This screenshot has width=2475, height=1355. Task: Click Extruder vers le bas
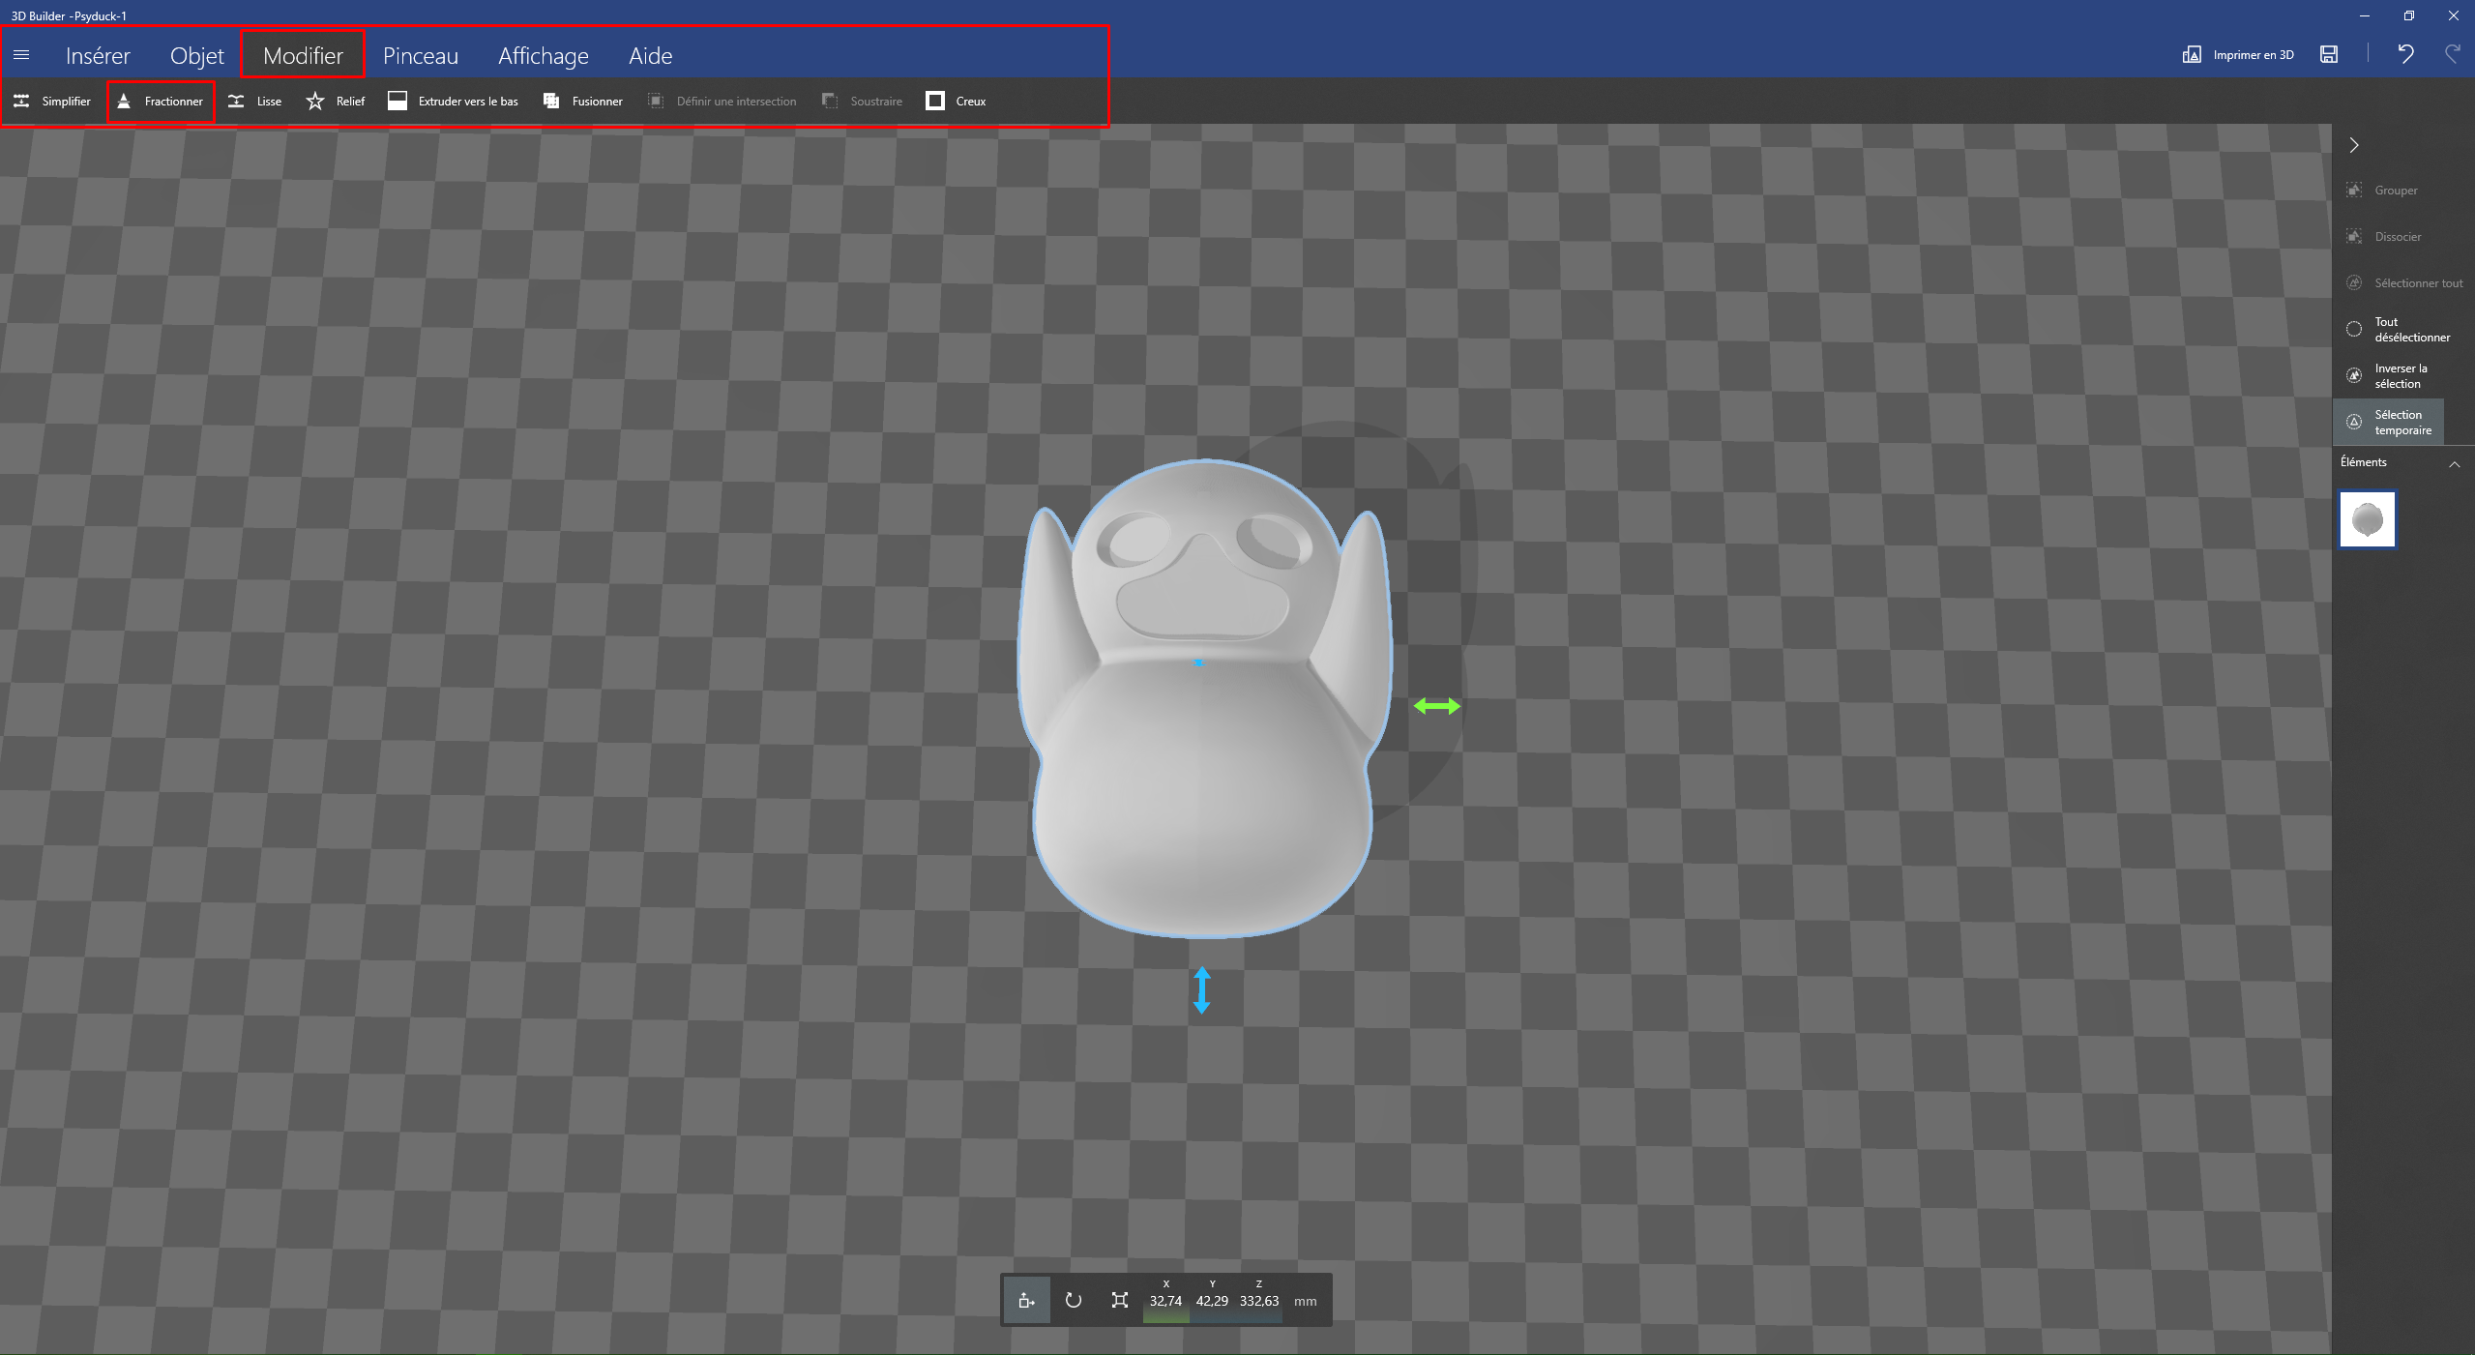[x=453, y=101]
